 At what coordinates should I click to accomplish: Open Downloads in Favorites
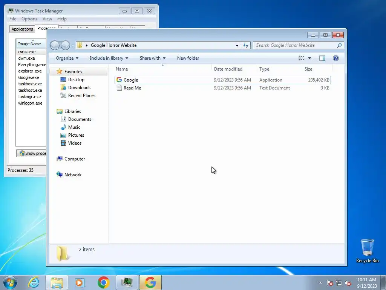tap(79, 88)
